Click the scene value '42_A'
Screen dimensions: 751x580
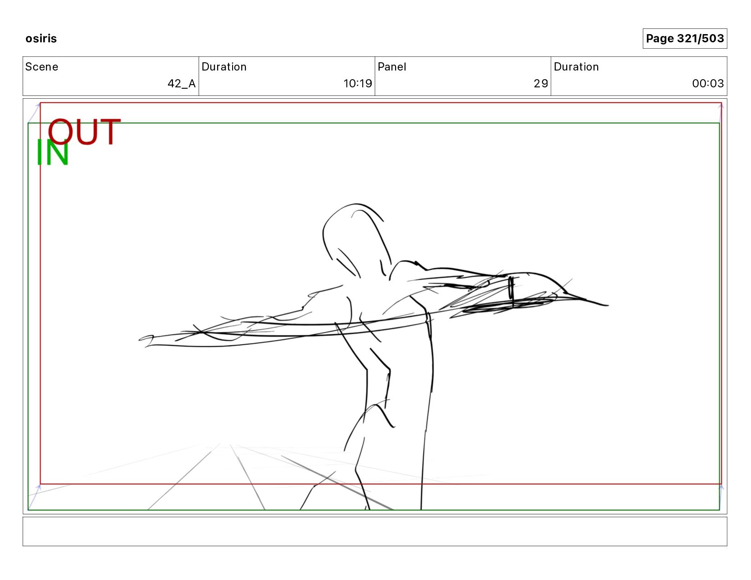(x=181, y=83)
